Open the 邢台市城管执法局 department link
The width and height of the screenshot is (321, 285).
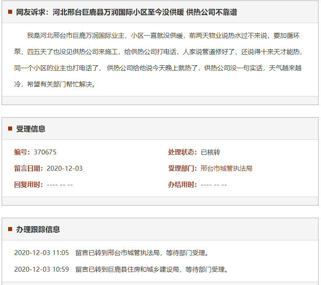click(x=227, y=168)
